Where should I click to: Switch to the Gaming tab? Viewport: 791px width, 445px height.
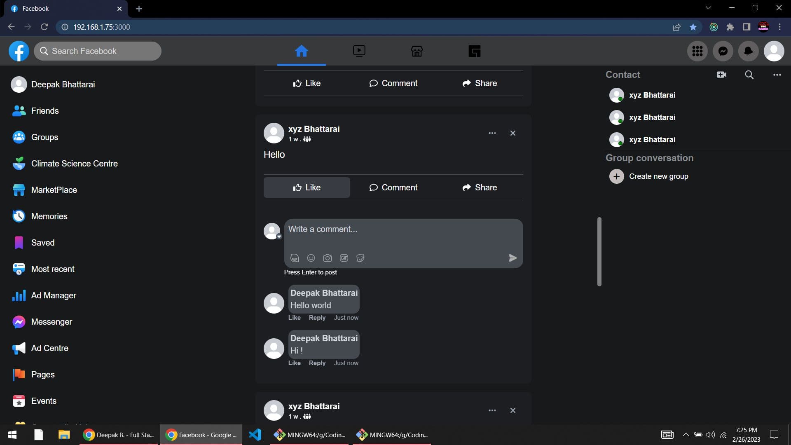coord(474,51)
